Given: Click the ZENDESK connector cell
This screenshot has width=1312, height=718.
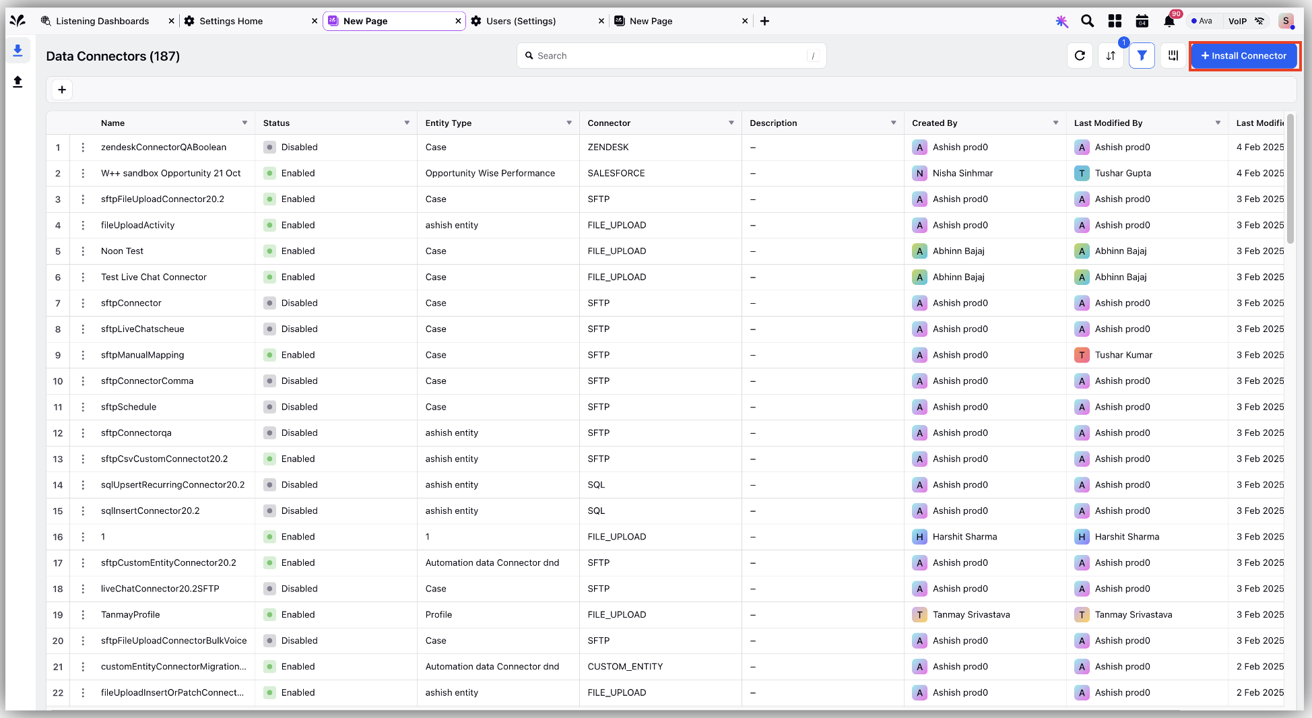Looking at the screenshot, I should pyautogui.click(x=608, y=147).
